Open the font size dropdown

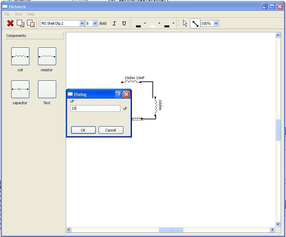(x=95, y=23)
